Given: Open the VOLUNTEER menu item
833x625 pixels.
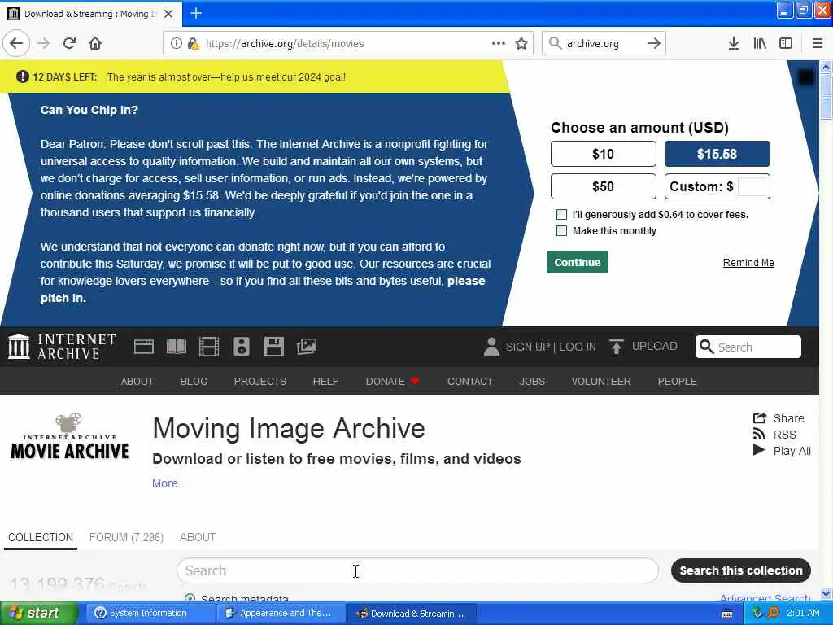Looking at the screenshot, I should coord(601,381).
